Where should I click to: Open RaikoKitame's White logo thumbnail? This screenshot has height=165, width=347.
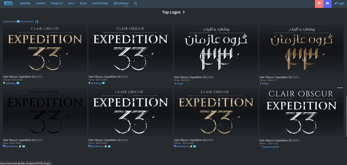[x=130, y=112]
